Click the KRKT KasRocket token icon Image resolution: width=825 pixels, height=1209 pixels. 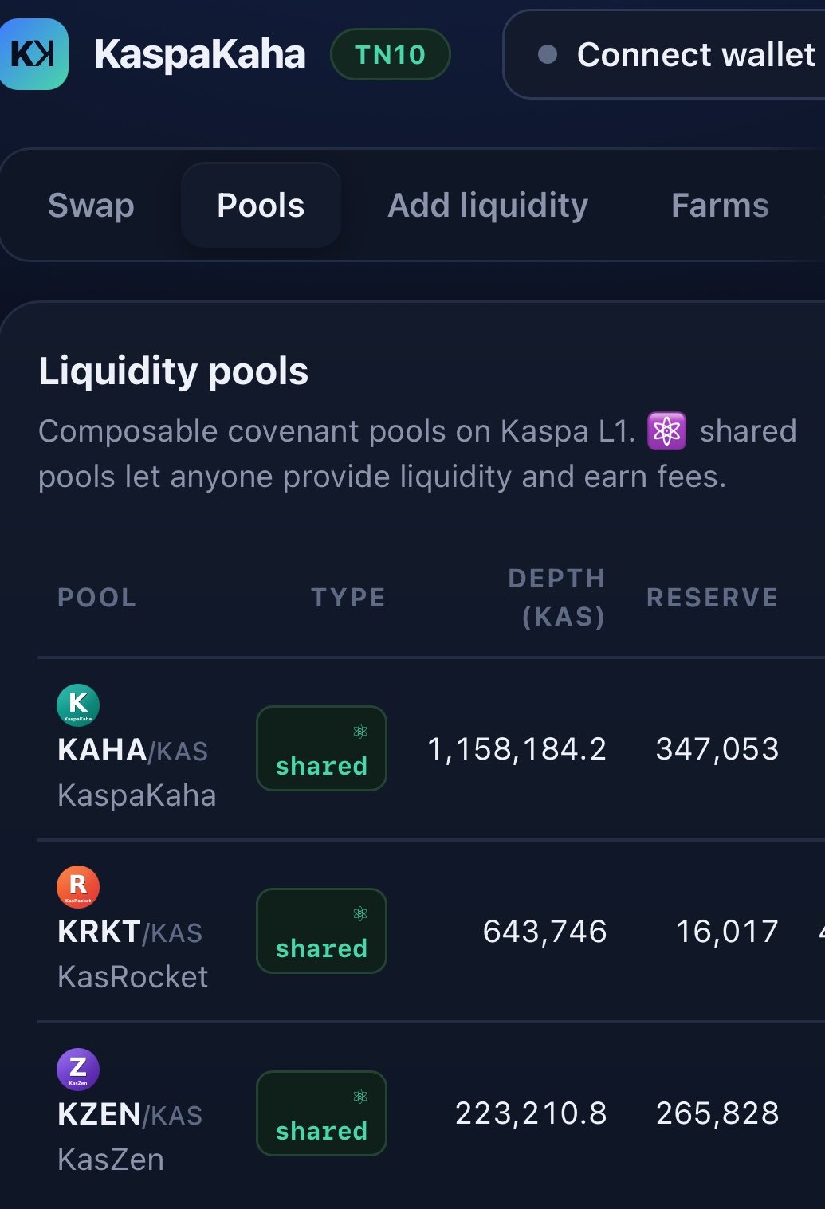tap(78, 887)
